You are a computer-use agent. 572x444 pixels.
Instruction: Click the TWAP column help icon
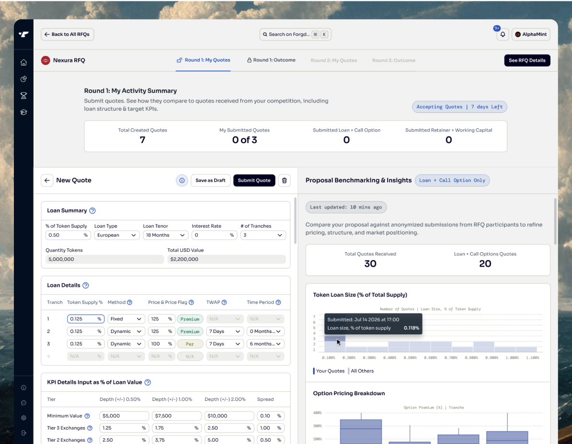[224, 302]
